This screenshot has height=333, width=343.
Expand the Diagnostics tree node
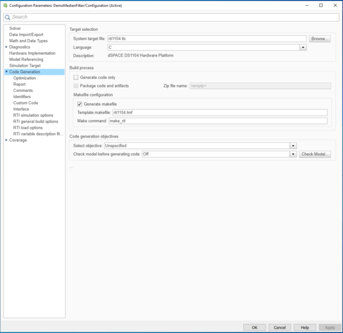click(6, 47)
